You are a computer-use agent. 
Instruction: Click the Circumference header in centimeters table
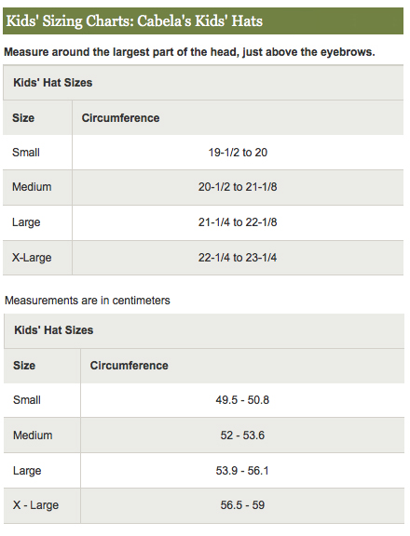[129, 366]
